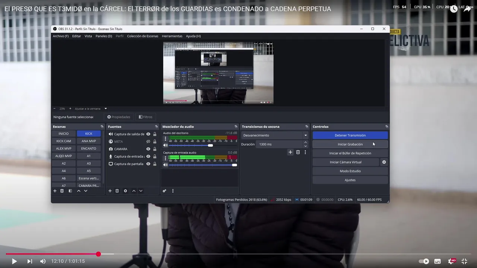The image size is (477, 268).
Task: Hide Captura de salida de audio source
Action: (148, 134)
